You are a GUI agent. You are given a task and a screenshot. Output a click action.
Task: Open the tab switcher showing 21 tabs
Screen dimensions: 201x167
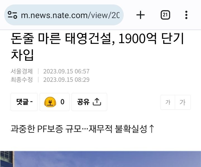(165, 15)
